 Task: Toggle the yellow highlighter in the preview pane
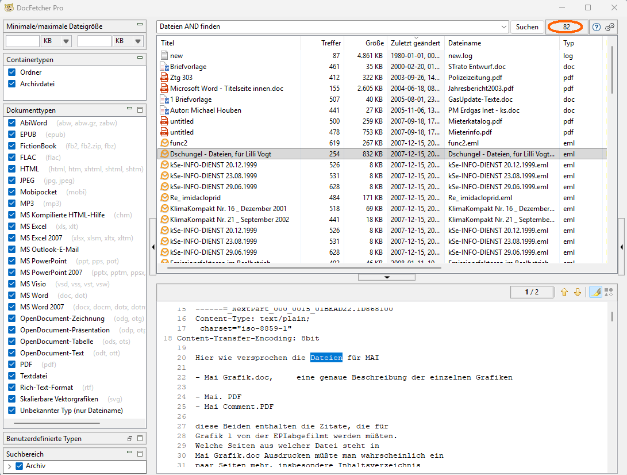594,292
